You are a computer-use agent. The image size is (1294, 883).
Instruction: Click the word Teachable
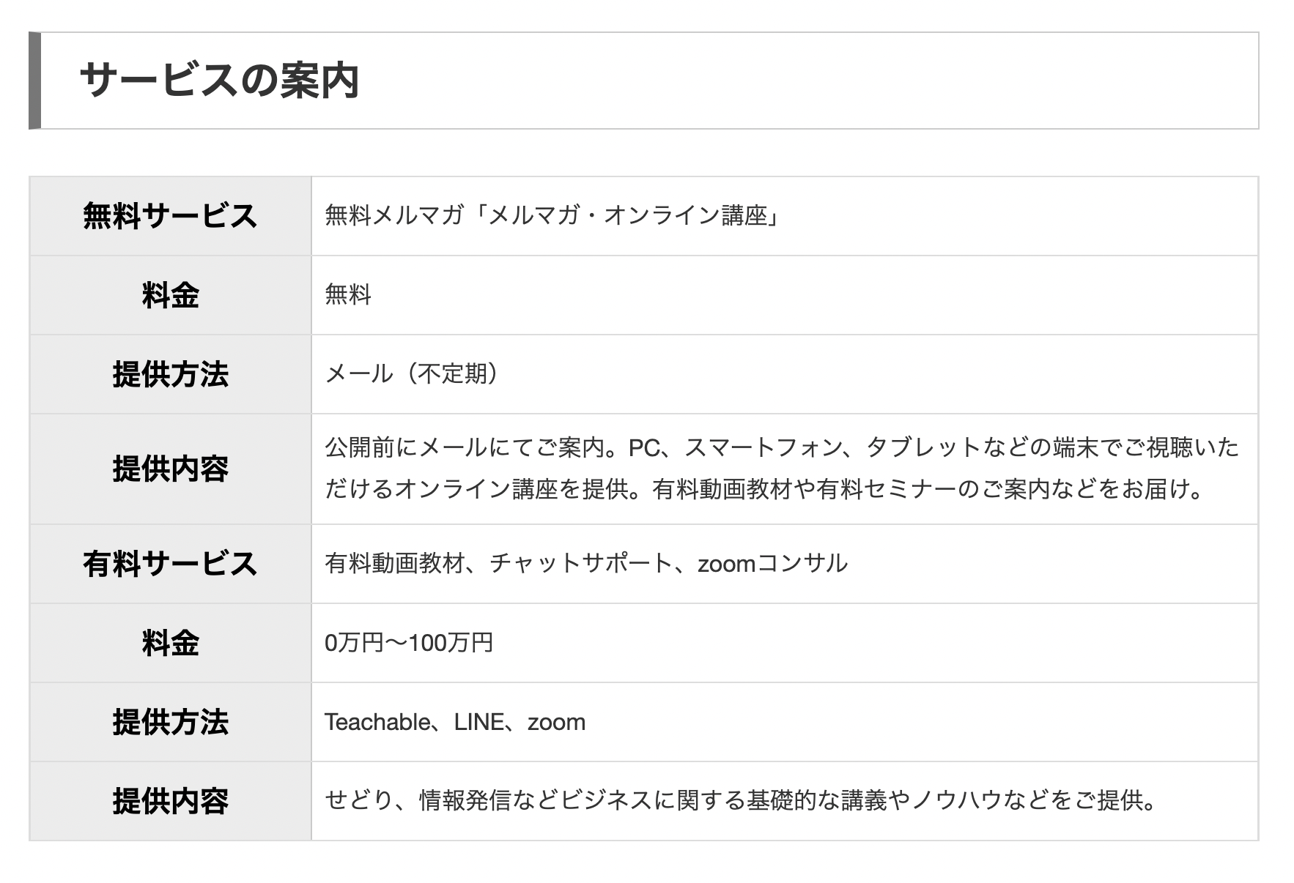[x=377, y=723]
